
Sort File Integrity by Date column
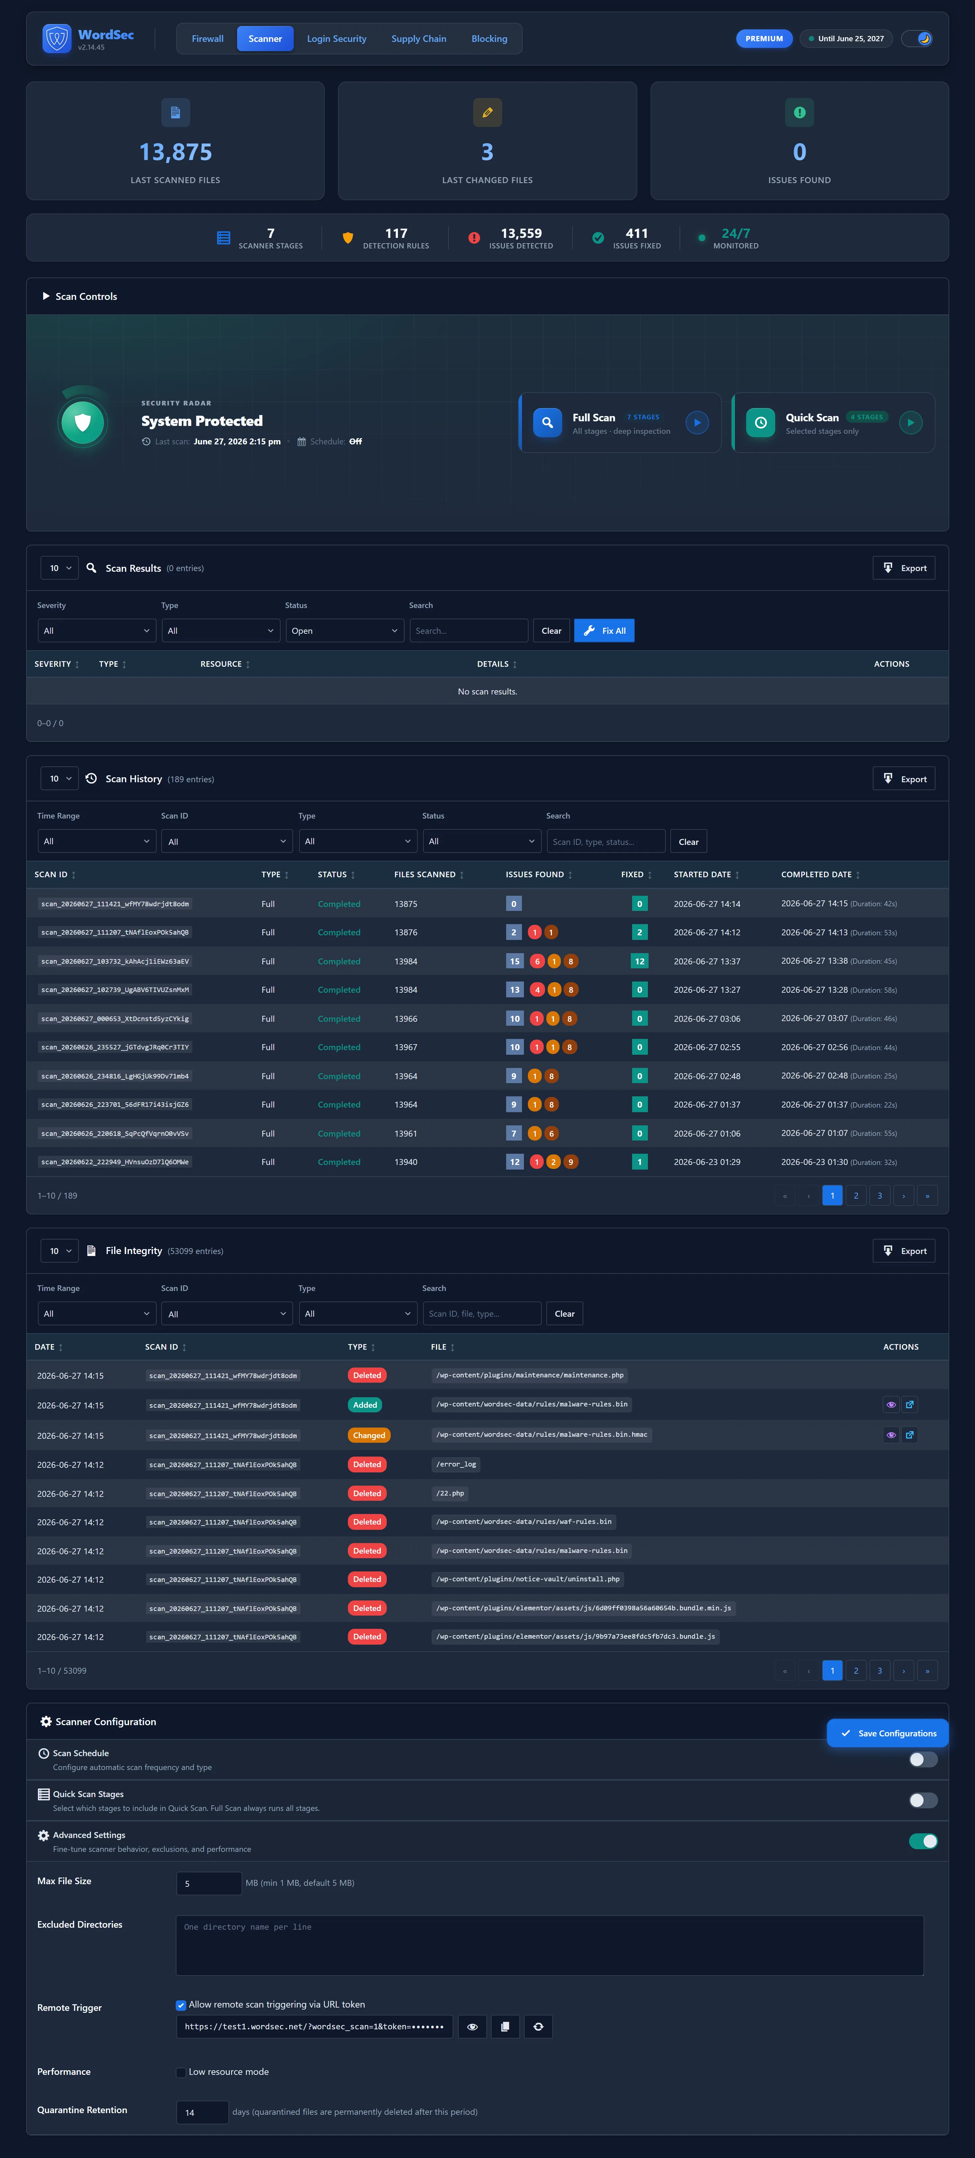(x=48, y=1347)
